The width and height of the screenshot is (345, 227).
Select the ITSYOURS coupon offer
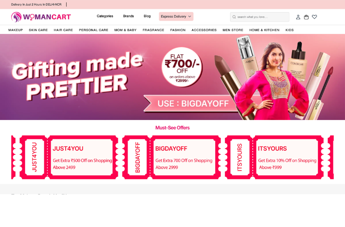274,157
